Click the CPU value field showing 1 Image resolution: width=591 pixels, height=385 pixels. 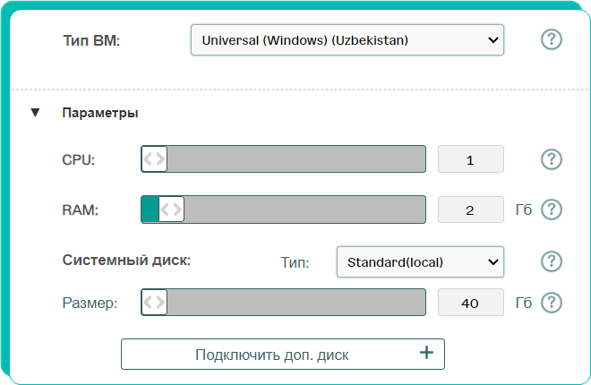[x=470, y=159]
